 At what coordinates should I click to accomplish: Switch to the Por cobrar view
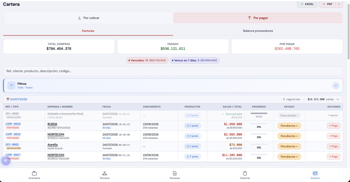pyautogui.click(x=88, y=18)
